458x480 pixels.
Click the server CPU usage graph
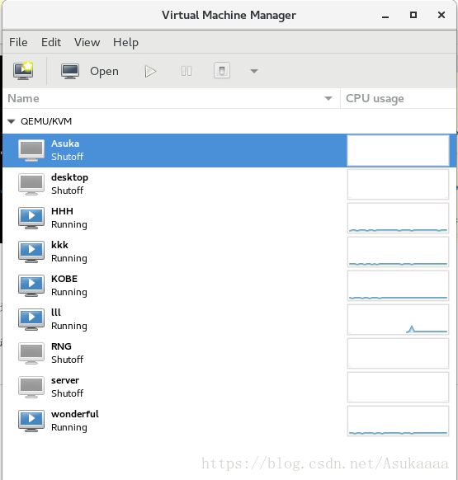[398, 388]
